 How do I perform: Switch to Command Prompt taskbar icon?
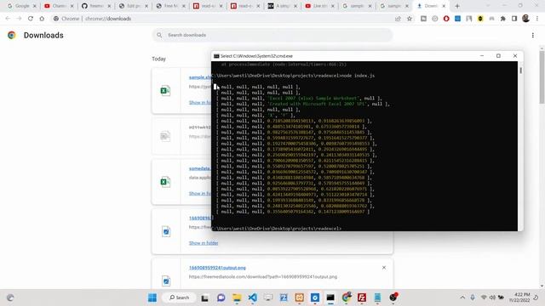tap(330, 297)
